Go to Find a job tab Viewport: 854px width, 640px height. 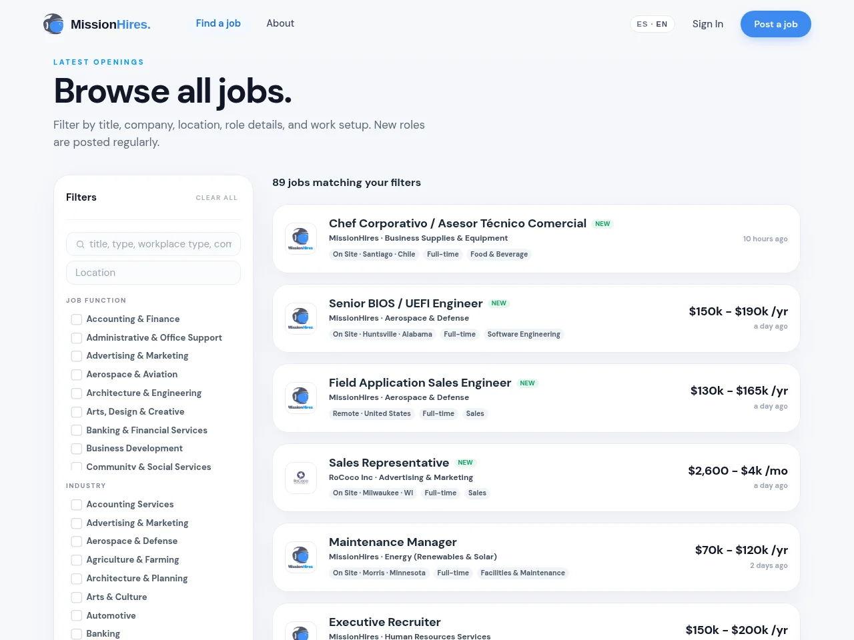point(218,23)
